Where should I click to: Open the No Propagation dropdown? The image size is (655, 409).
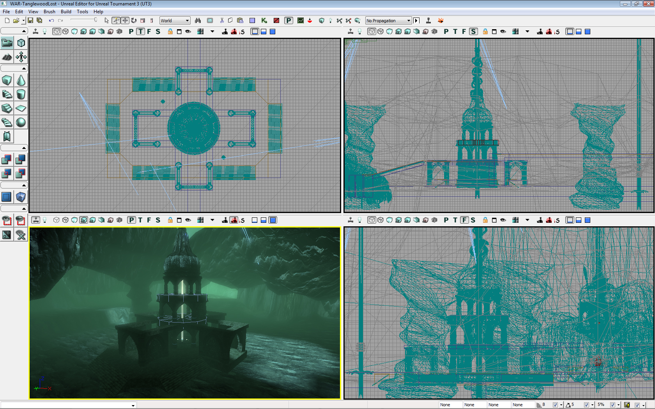coord(388,21)
